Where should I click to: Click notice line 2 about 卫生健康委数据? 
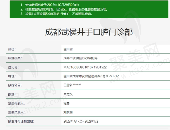click(x=64, y=9)
